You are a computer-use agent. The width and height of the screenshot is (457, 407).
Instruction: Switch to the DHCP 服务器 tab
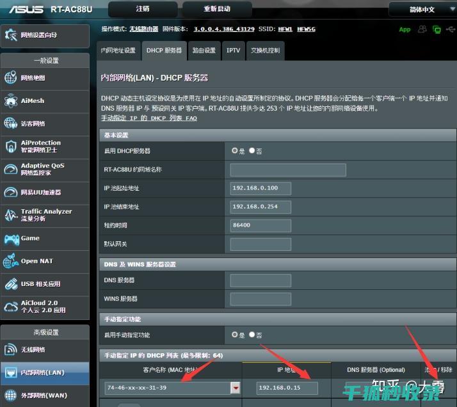[x=164, y=51]
